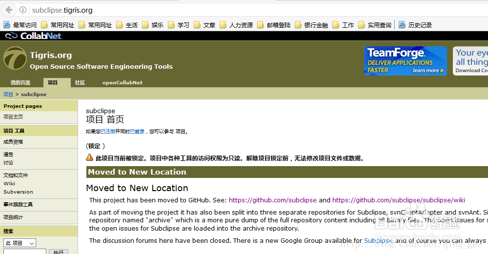The image size is (488, 254).
Task: Click the Tigris.org title text
Action: 51,56
